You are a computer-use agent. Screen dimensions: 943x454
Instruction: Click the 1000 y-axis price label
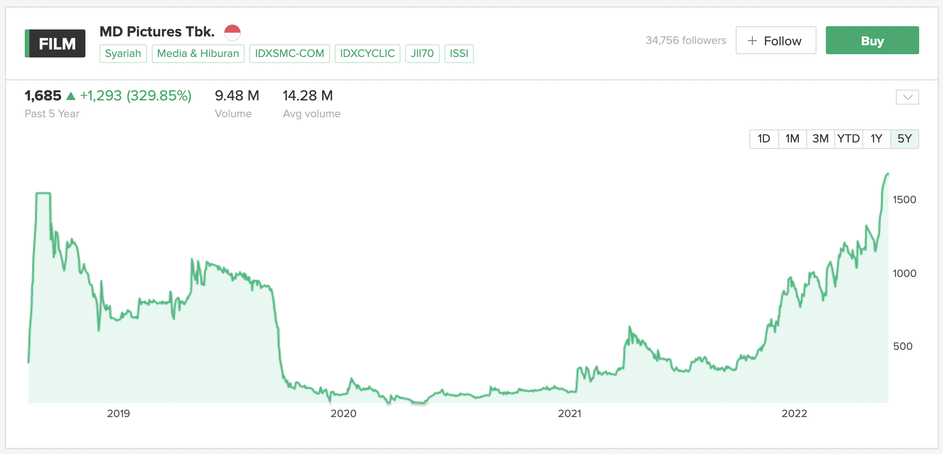pyautogui.click(x=904, y=274)
